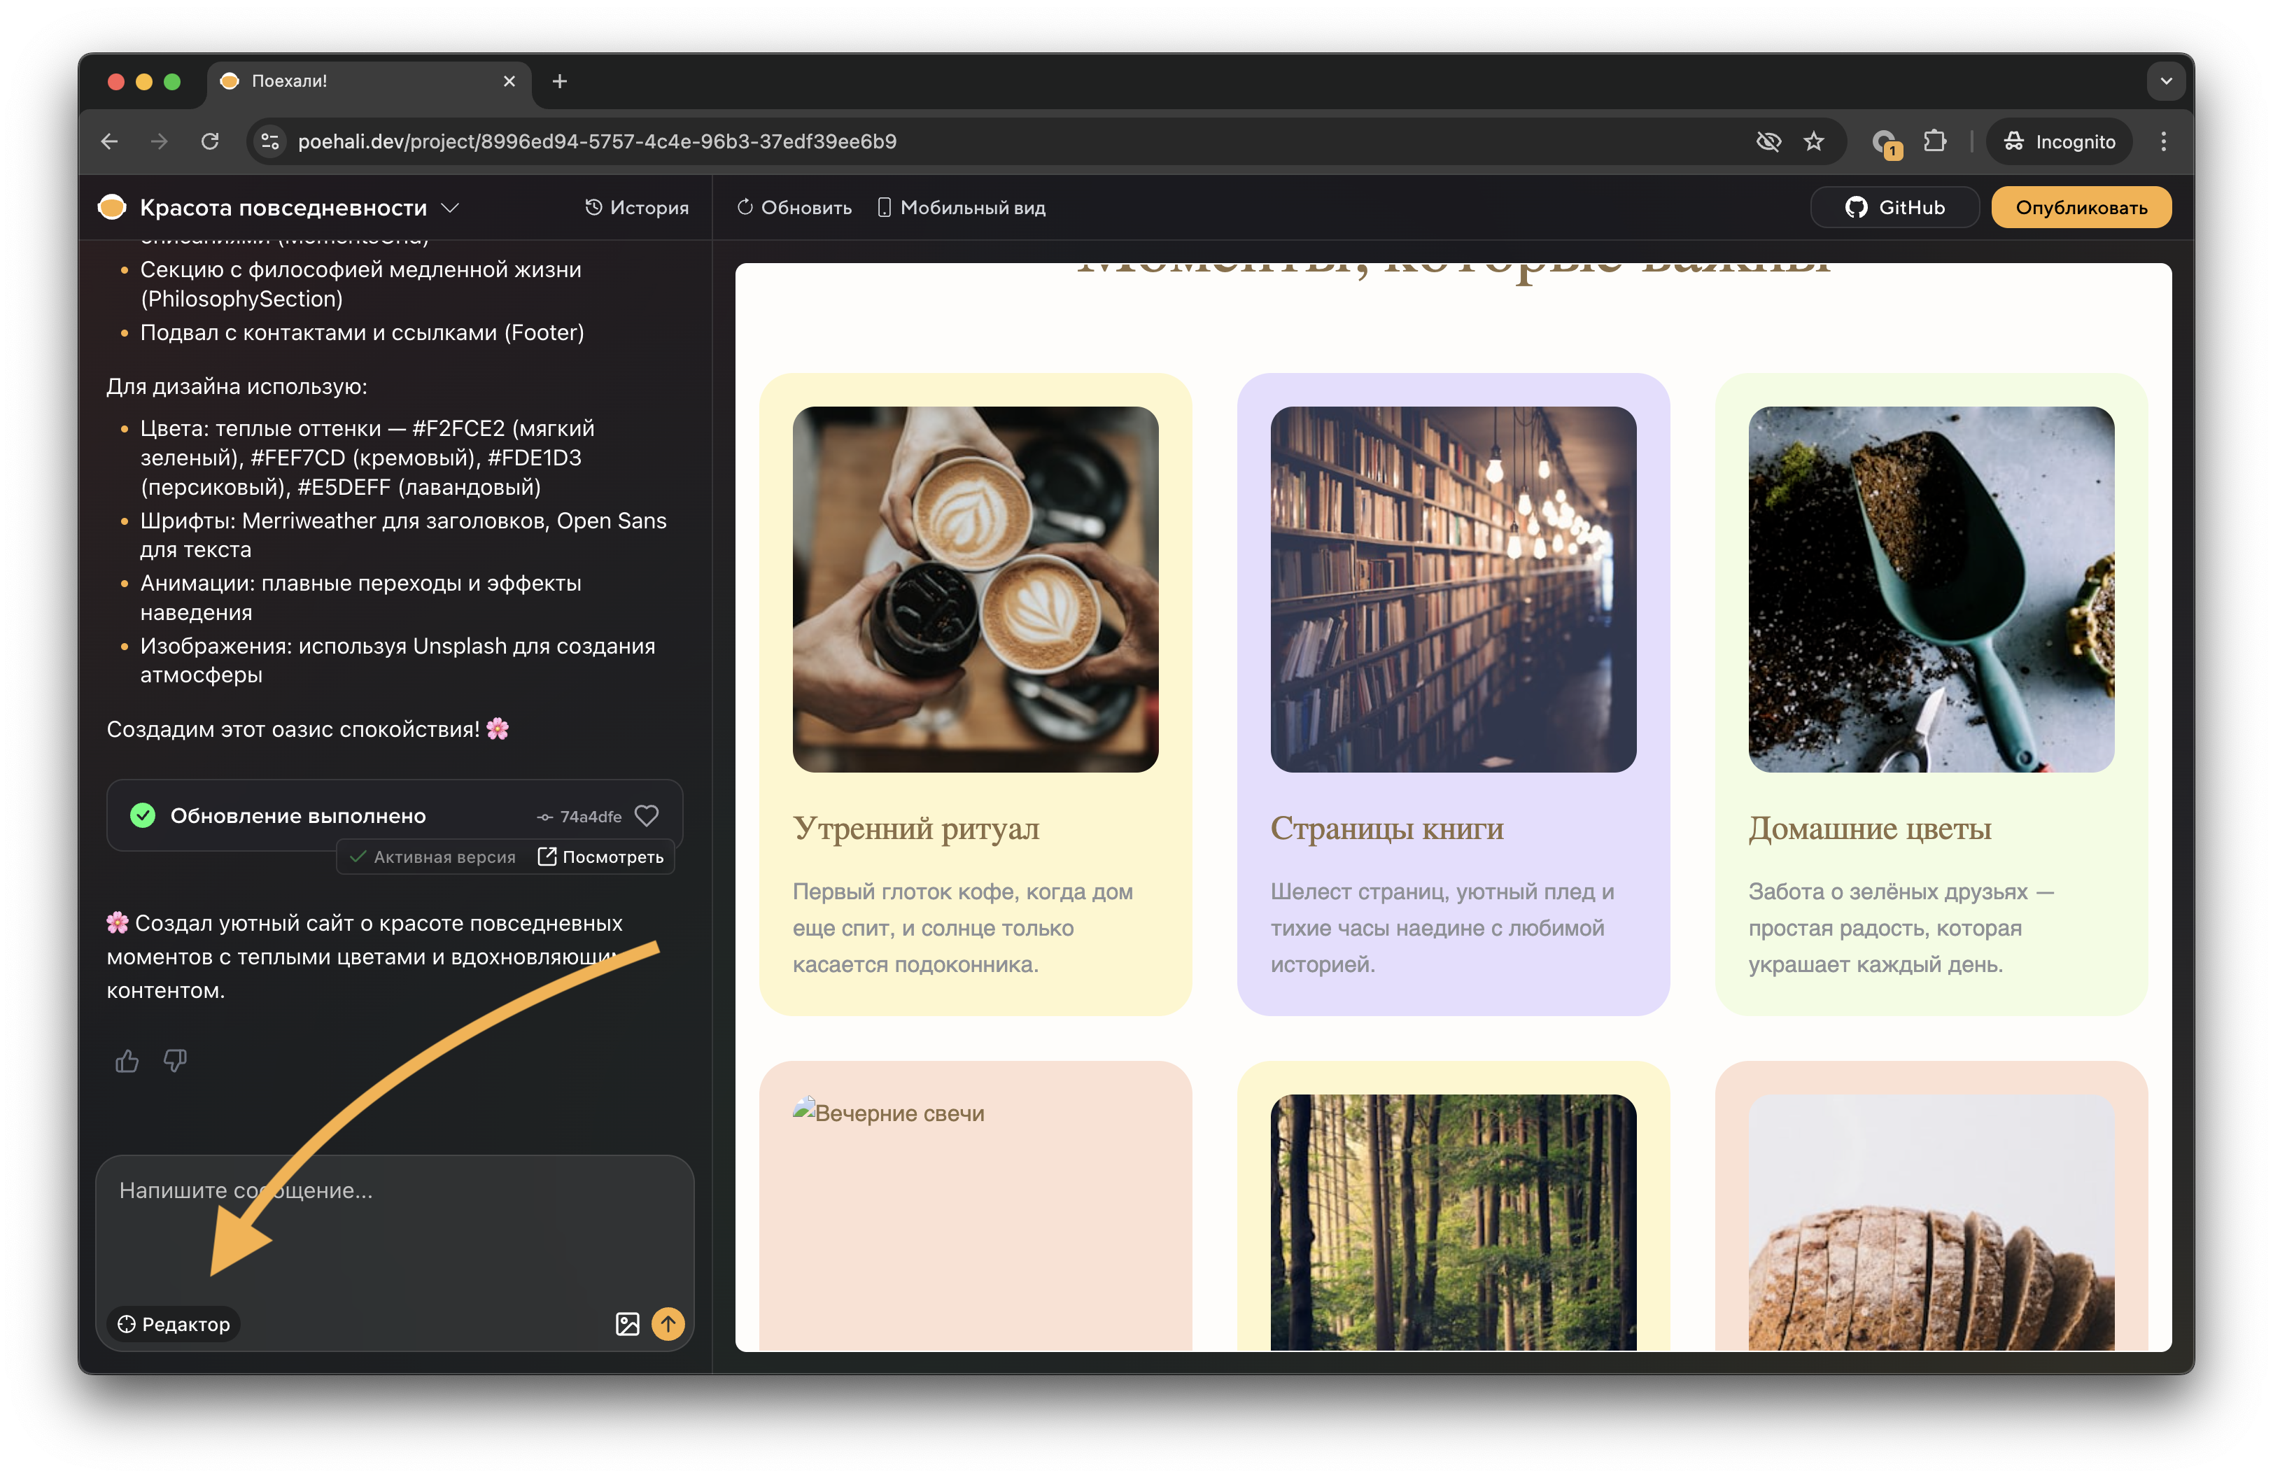Open Chrome three-dot menu
The width and height of the screenshot is (2273, 1478).
(x=2163, y=141)
